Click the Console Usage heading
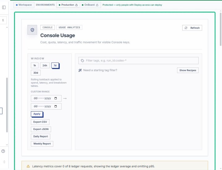This screenshot has width=222, height=170. [58, 35]
